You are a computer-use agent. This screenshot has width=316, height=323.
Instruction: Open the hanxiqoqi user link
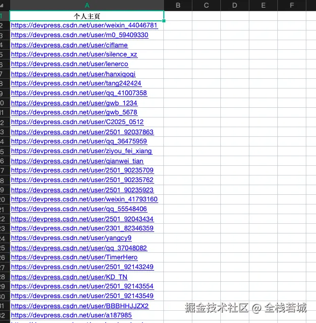click(73, 74)
